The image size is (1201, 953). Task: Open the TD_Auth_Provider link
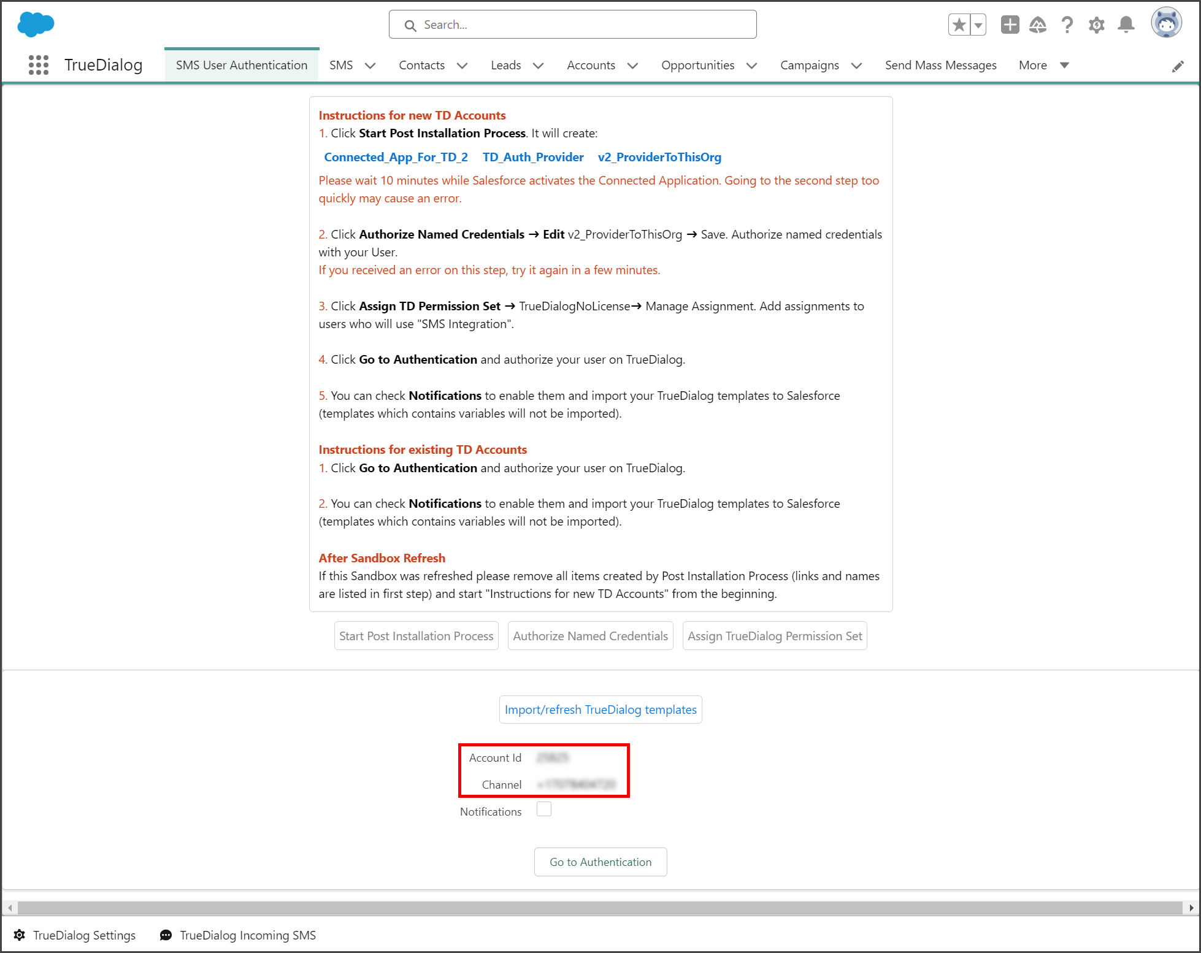pos(532,157)
